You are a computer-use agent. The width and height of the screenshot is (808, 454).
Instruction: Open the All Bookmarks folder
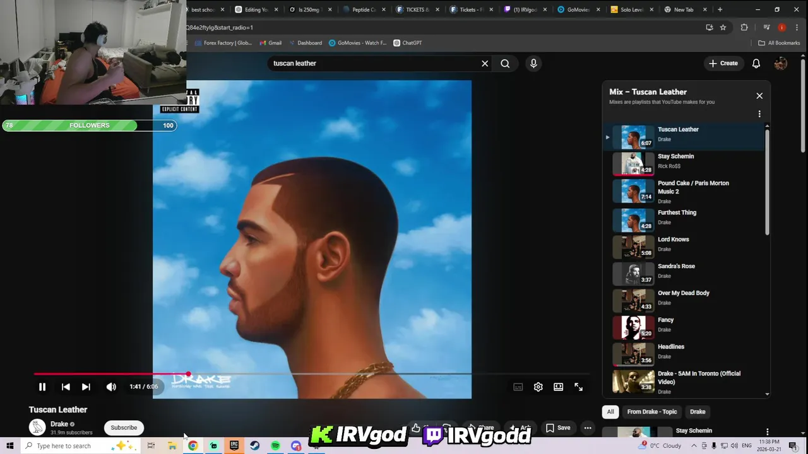tap(779, 43)
